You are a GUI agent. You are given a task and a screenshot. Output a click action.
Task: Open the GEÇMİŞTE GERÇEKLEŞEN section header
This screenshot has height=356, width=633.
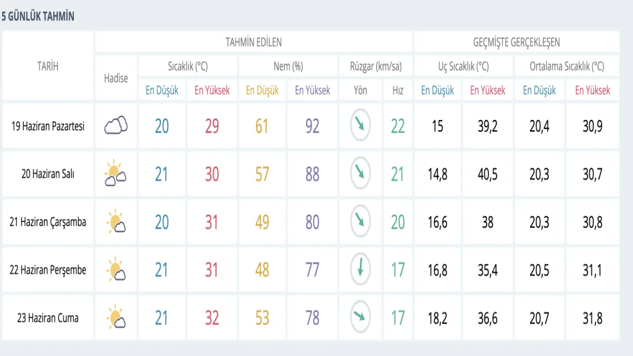[x=516, y=42]
